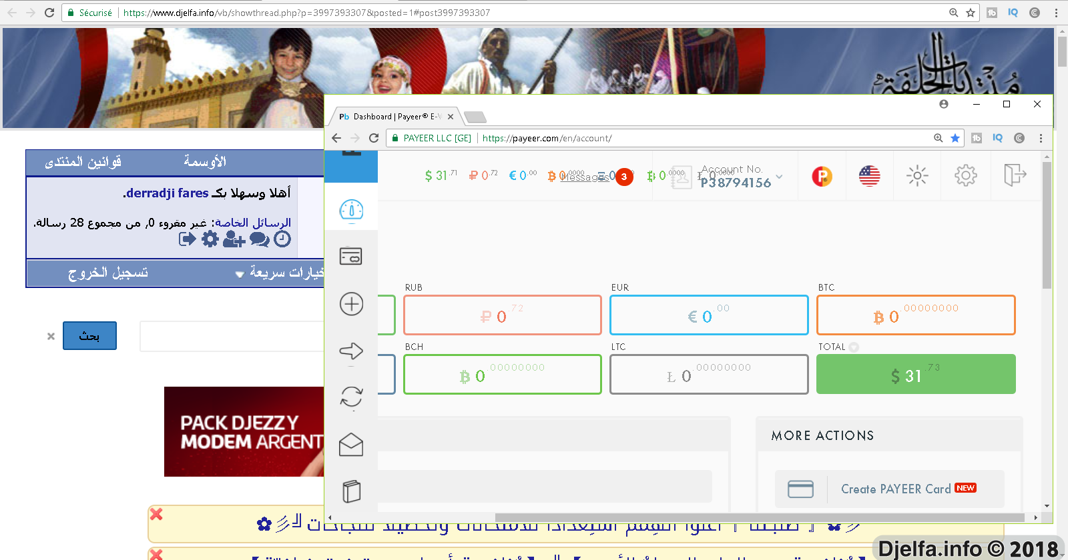The height and width of the screenshot is (560, 1068).
Task: Click the Messages link in Payeer header
Action: pos(584,177)
